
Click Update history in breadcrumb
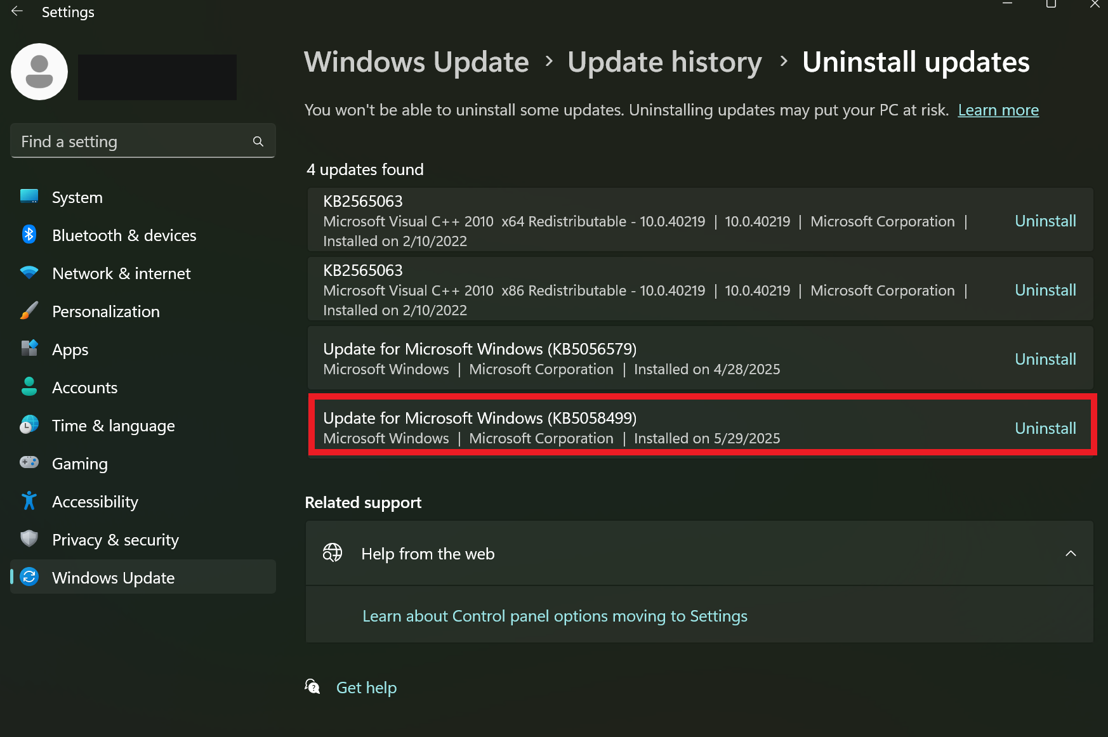664,62
